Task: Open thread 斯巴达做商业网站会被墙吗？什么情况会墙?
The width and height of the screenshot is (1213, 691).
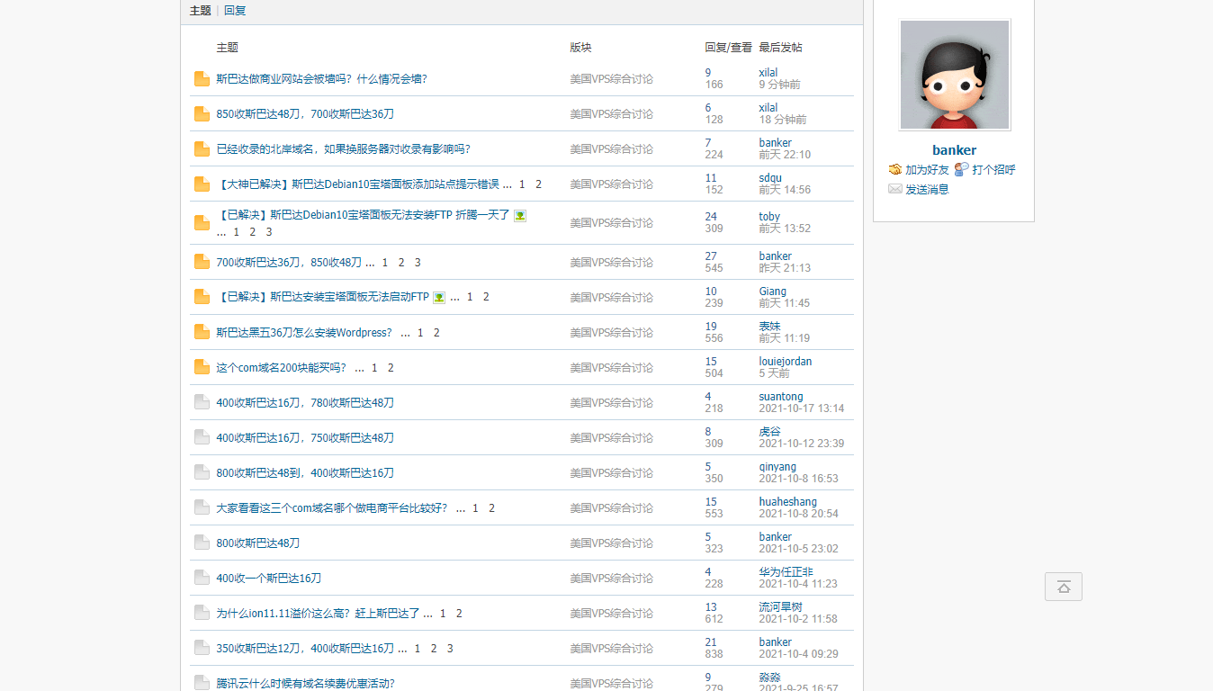Action: [x=321, y=79]
